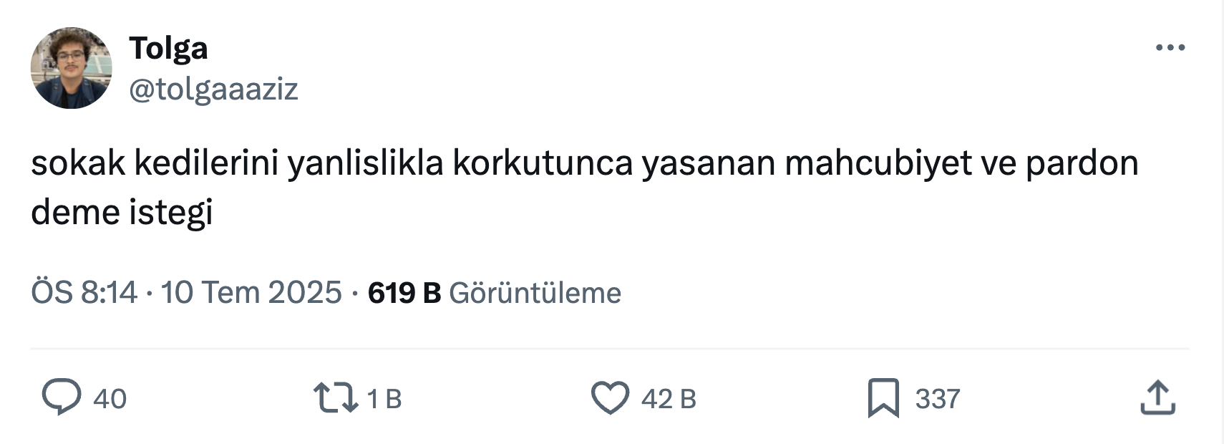Image resolution: width=1224 pixels, height=444 pixels.
Task: Like the tweet with the heart icon
Action: pos(610,398)
